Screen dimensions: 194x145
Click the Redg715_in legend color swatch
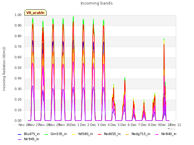click(127, 134)
